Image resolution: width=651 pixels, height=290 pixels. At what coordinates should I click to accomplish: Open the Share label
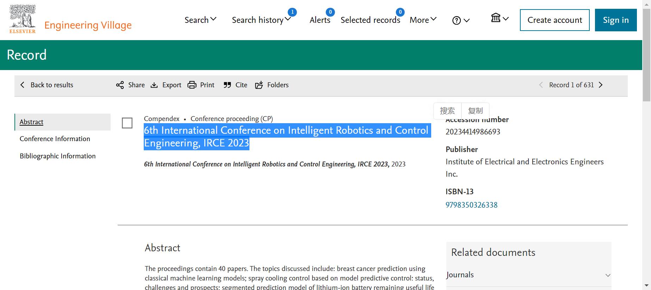click(136, 85)
